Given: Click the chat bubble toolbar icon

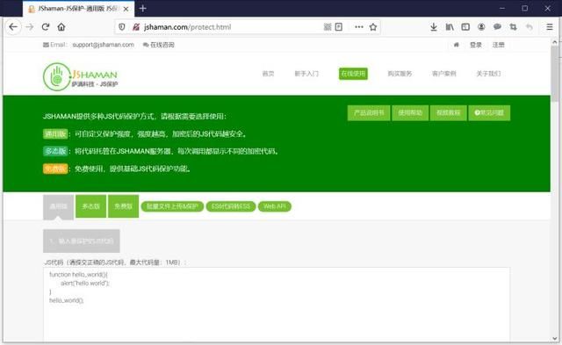Looking at the screenshot, I should pos(497,27).
